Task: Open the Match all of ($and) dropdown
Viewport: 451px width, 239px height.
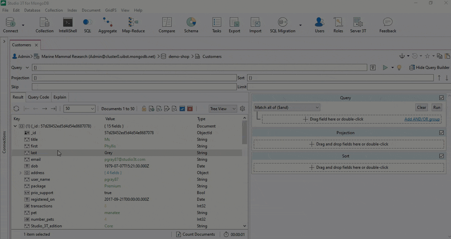Action: click(x=287, y=108)
